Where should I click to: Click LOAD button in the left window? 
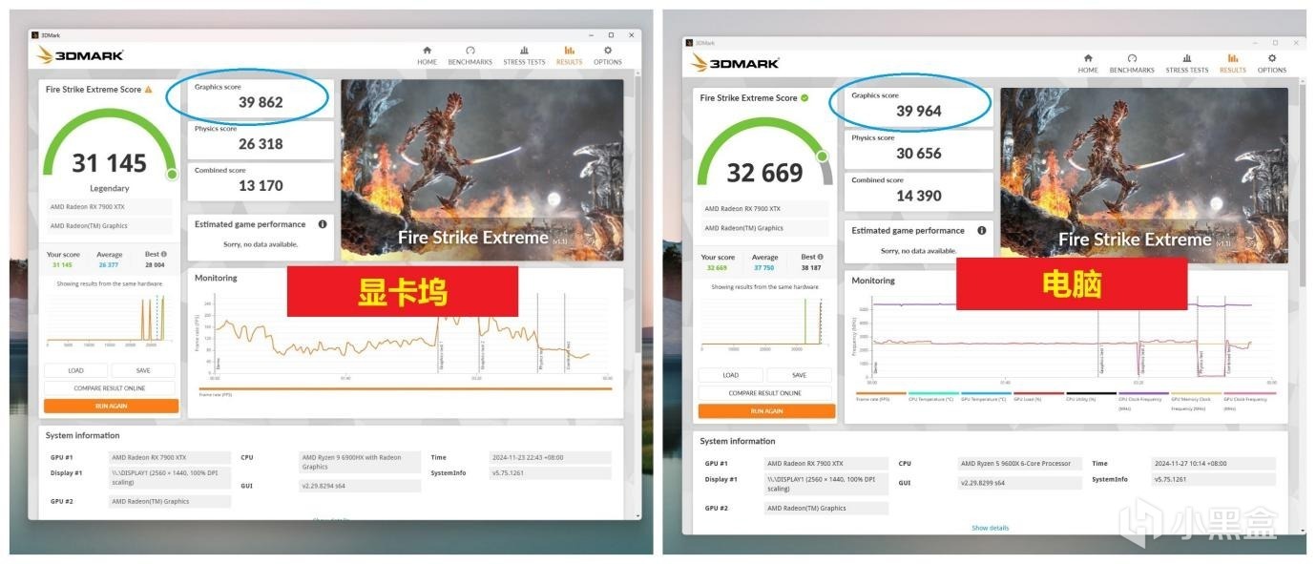tap(75, 370)
